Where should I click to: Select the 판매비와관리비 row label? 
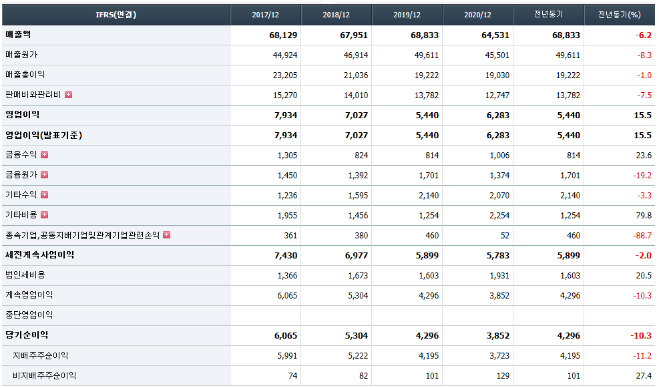pyautogui.click(x=33, y=95)
